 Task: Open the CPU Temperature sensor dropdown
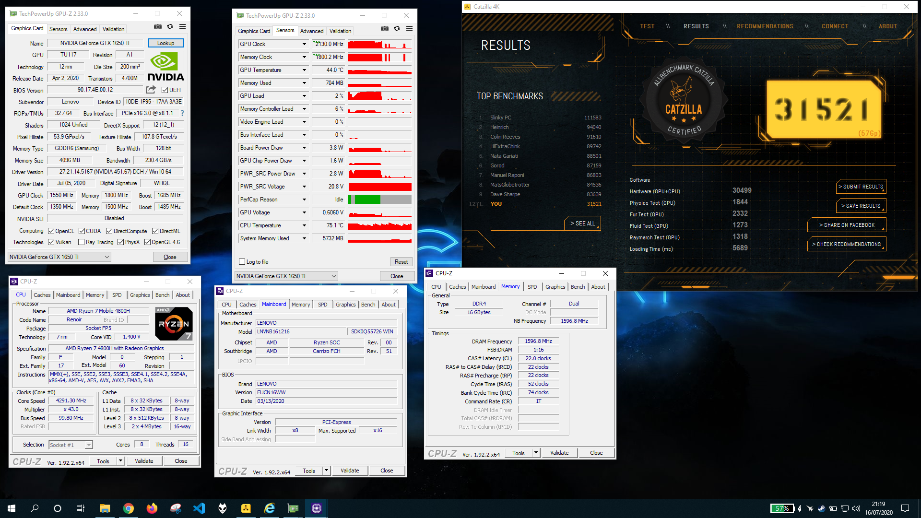(x=304, y=225)
